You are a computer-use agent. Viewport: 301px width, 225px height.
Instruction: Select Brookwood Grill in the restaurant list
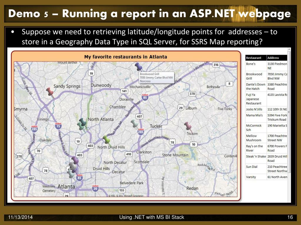pyautogui.click(x=266, y=76)
